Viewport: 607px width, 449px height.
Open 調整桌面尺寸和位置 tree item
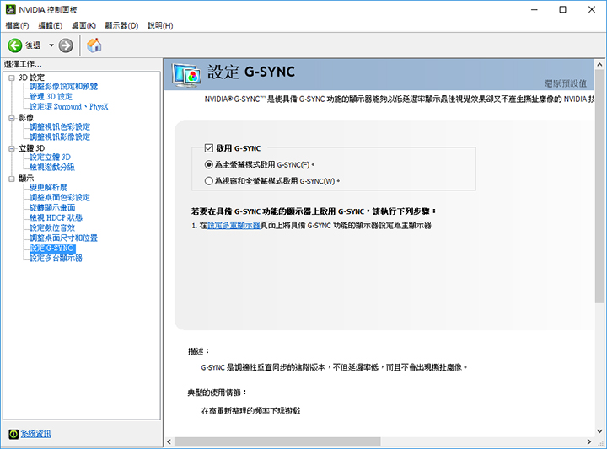[x=64, y=238]
